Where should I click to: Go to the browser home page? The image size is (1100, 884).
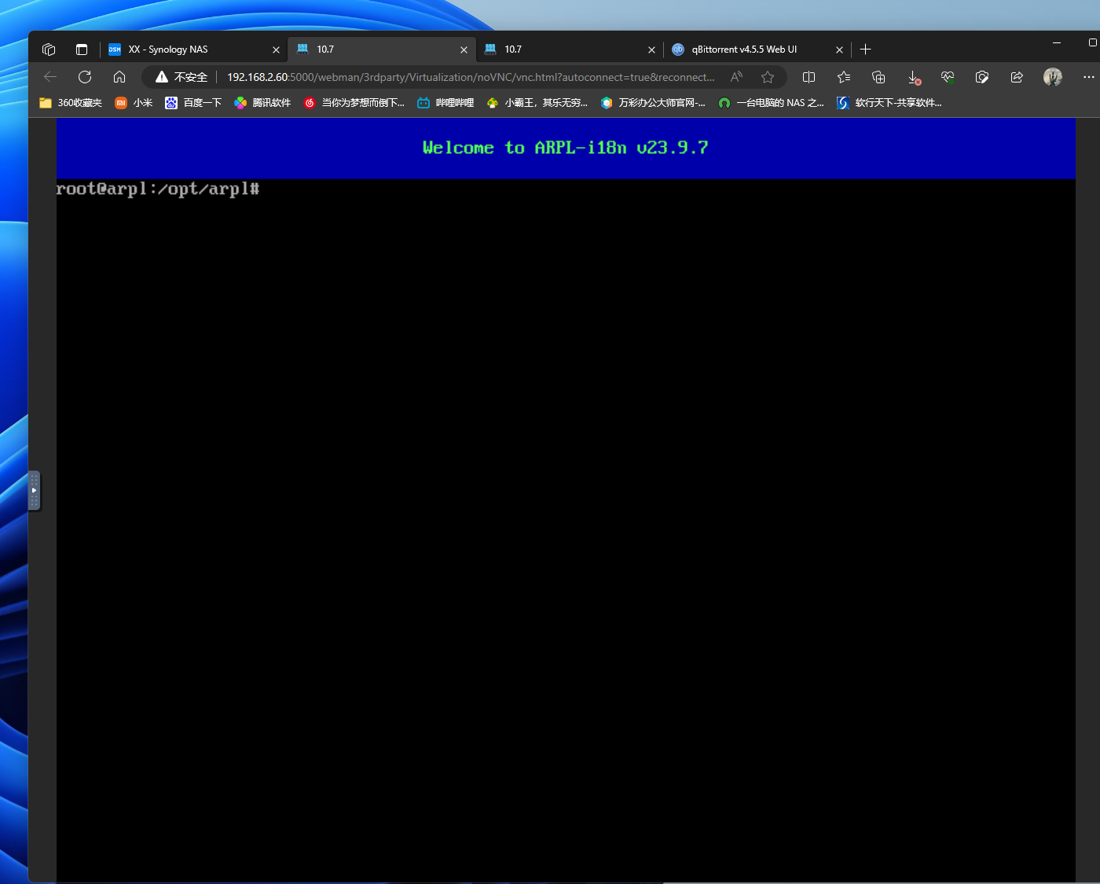pyautogui.click(x=119, y=77)
